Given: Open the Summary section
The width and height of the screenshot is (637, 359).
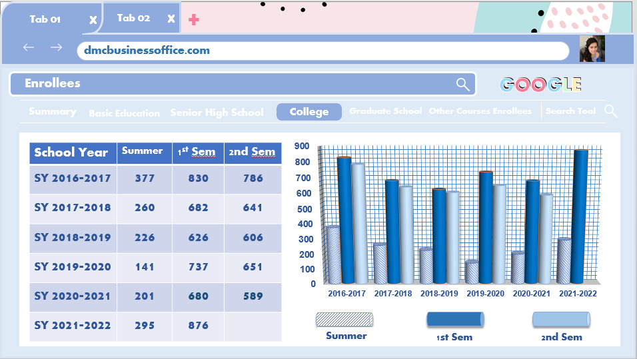Looking at the screenshot, I should click(x=53, y=111).
